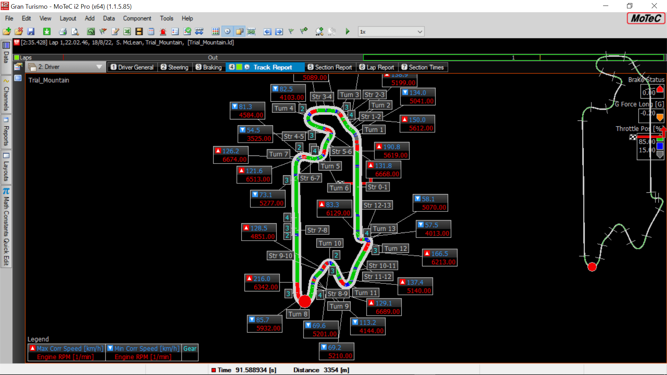Open the Layout menu

click(x=68, y=18)
